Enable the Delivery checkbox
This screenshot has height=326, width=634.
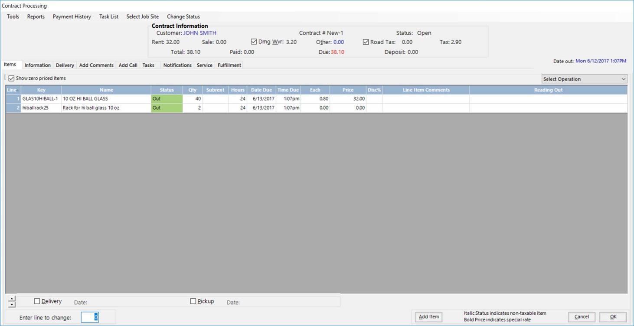click(37, 301)
